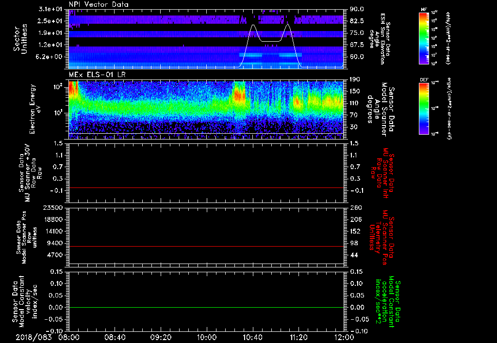Image resolution: width=497 pixels, height=343 pixels.
Task: Select the Sector Unitless axis label
Action: click(19, 39)
